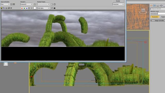Click the red camera target marker in viewport

[145, 42]
